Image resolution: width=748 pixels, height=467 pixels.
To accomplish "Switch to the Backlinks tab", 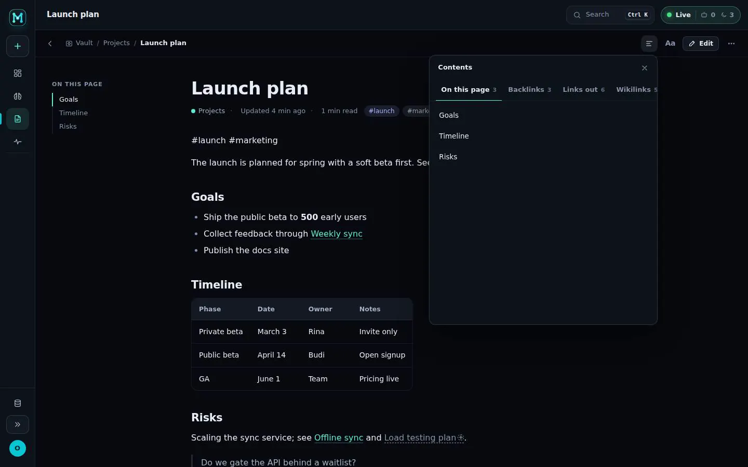I will coord(529,90).
